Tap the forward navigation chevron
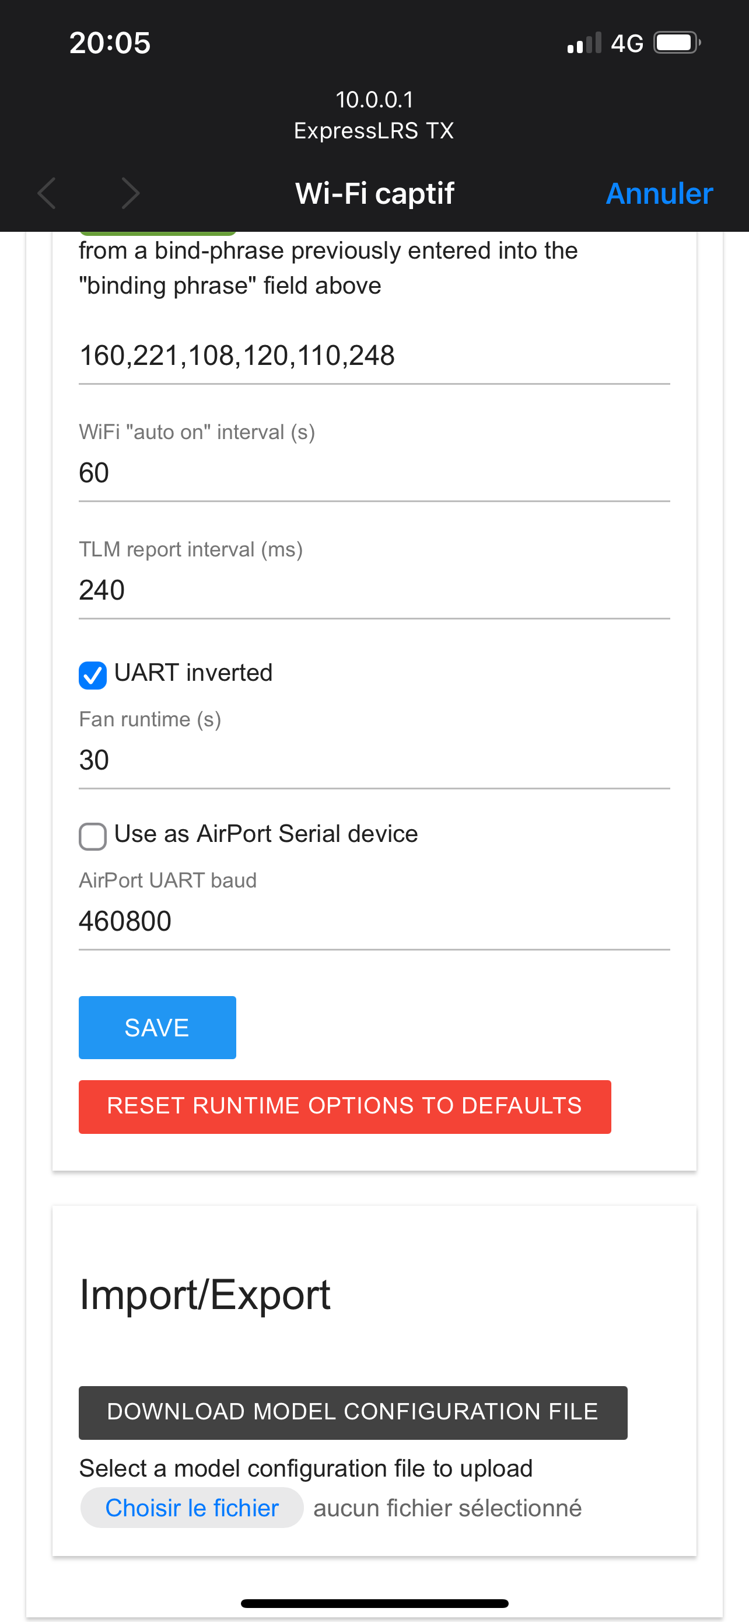The height and width of the screenshot is (1622, 749). click(130, 193)
